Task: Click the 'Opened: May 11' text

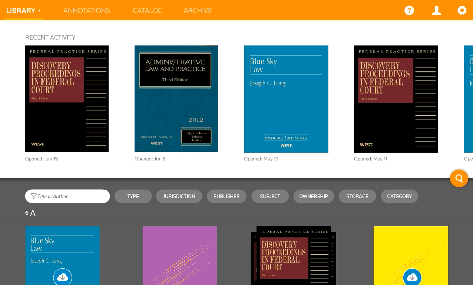Action: click(371, 159)
